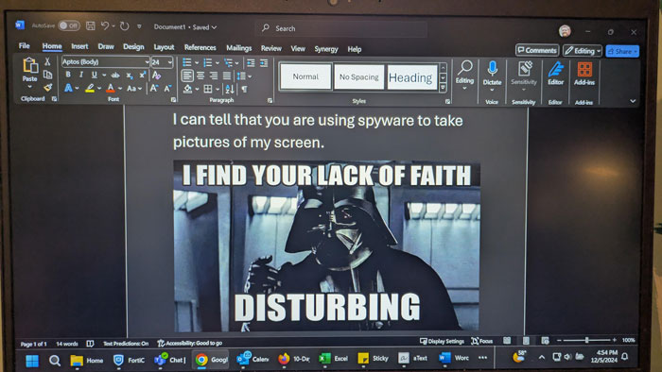Open the Editing mode dropdown button

coord(583,51)
